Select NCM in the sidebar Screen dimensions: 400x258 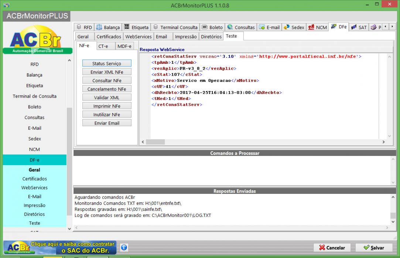(x=35, y=150)
